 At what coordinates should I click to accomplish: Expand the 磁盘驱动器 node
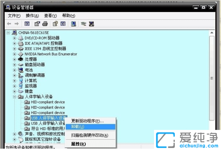(14, 65)
